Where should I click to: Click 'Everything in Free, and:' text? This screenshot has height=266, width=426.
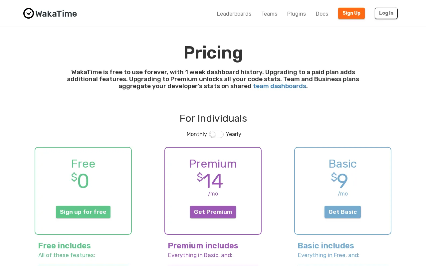pyautogui.click(x=328, y=255)
